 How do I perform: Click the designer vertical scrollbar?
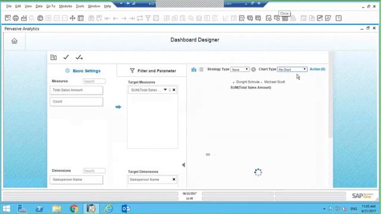(x=330, y=95)
